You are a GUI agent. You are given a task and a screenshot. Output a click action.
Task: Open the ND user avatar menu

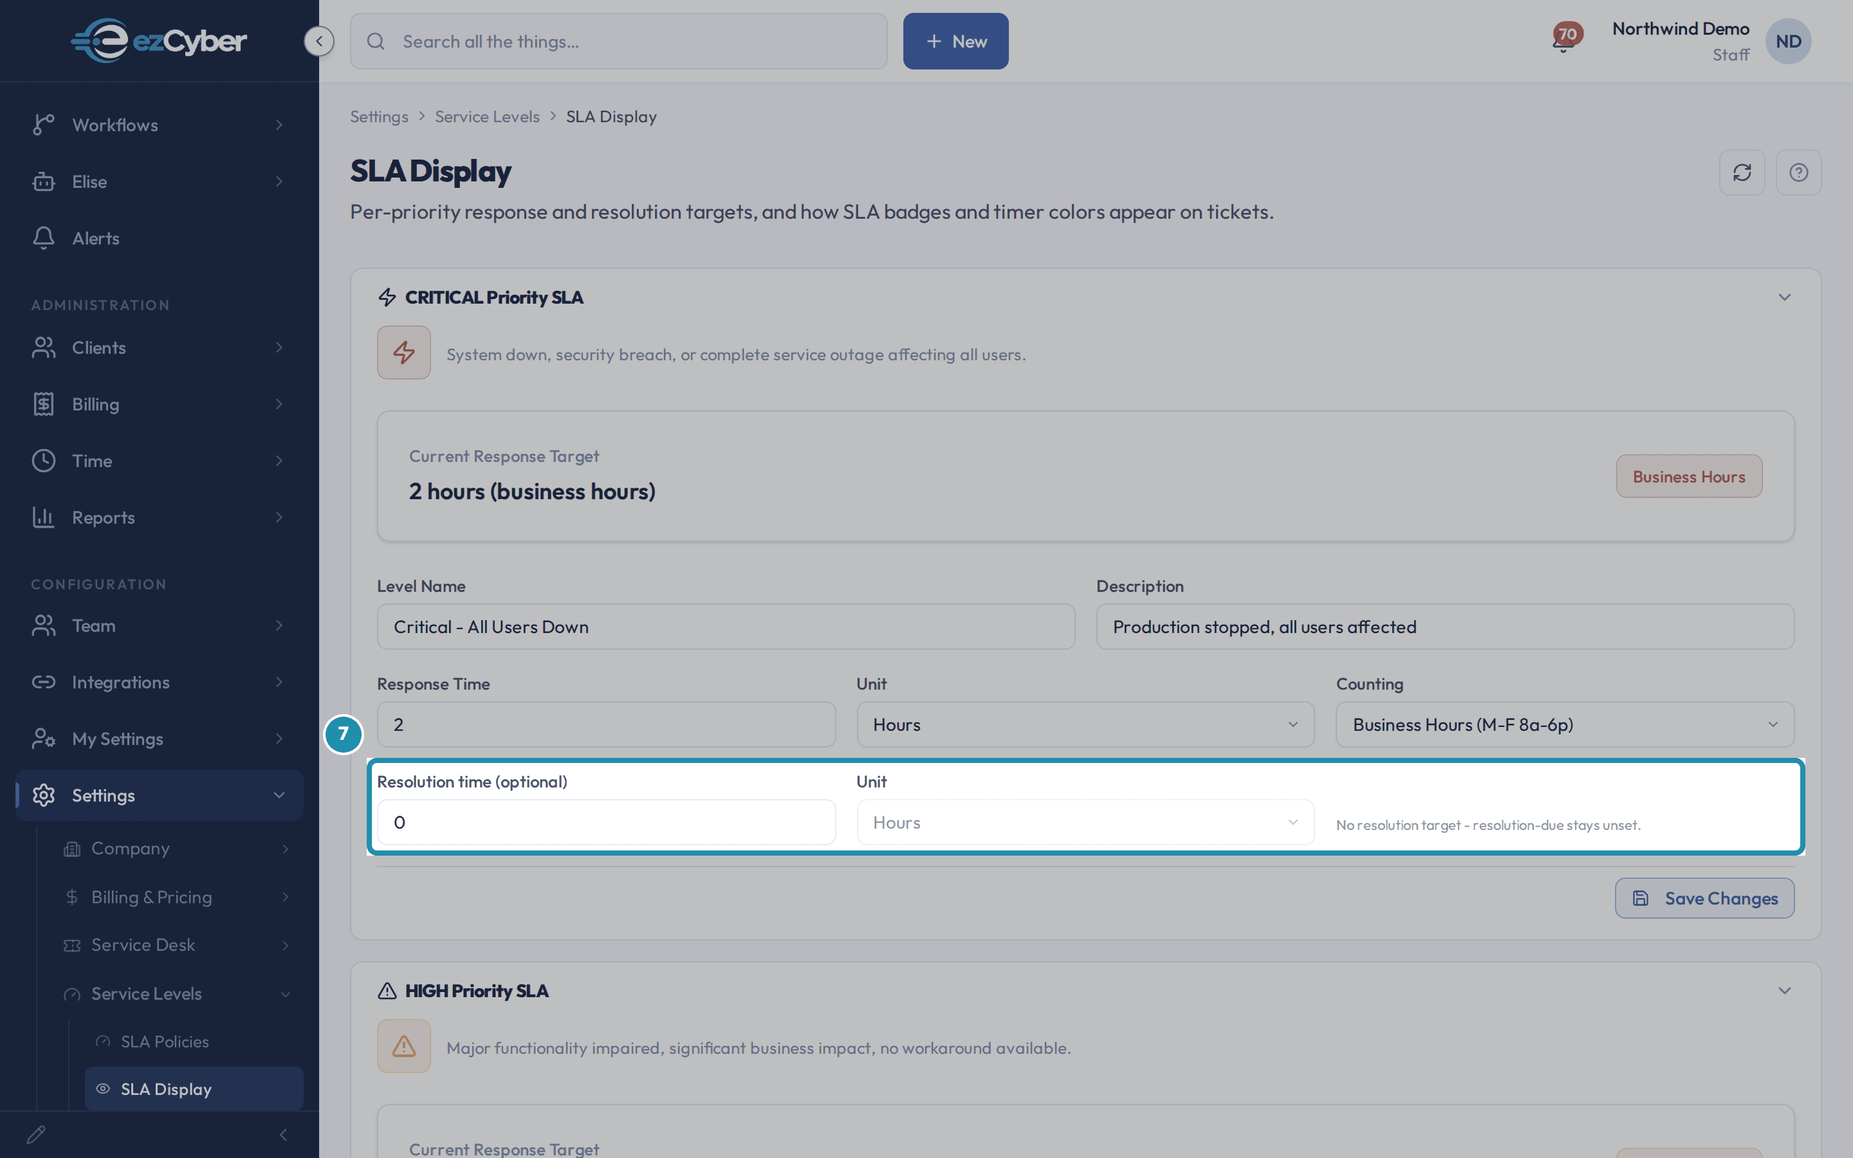(1788, 41)
